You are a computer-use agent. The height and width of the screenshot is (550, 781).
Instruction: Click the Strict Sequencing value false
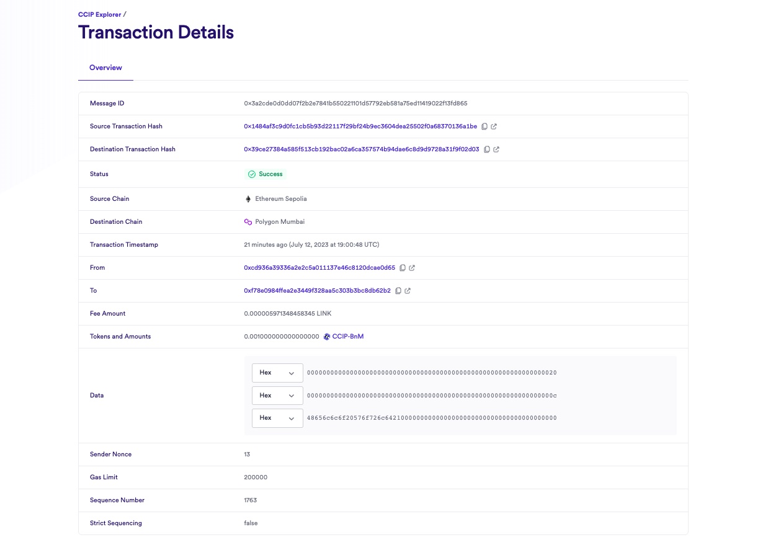click(251, 523)
